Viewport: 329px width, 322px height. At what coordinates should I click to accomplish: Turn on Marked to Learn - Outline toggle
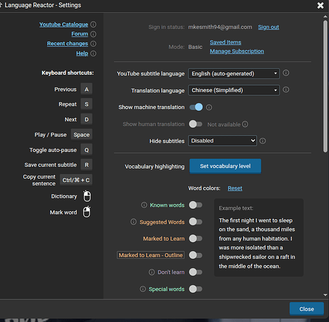click(196, 255)
